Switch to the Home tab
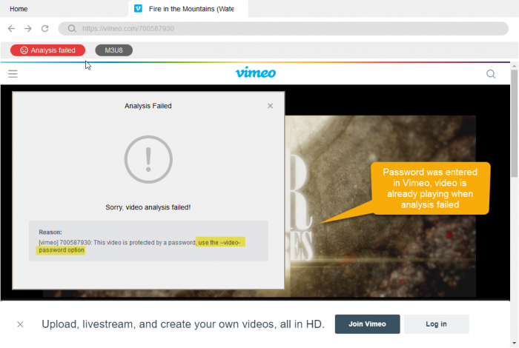519x348 pixels. click(19, 9)
